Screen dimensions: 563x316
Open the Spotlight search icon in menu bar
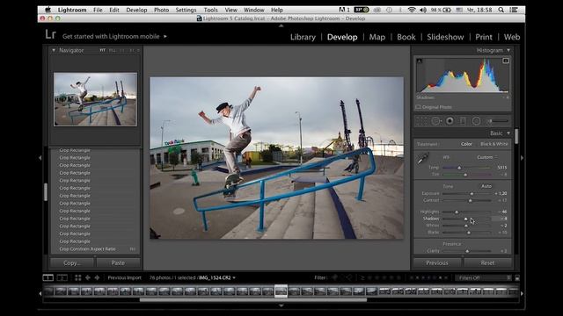(x=501, y=10)
